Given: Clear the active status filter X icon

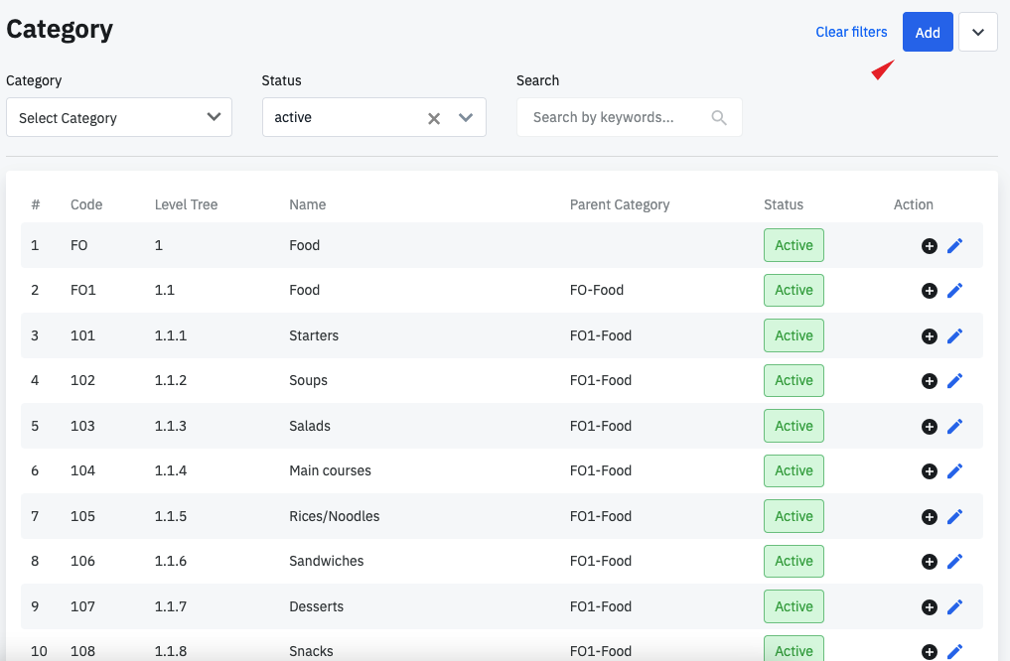Looking at the screenshot, I should (434, 118).
